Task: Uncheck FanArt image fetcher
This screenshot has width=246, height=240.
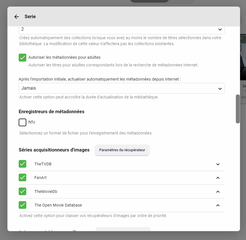Action: pos(23,178)
